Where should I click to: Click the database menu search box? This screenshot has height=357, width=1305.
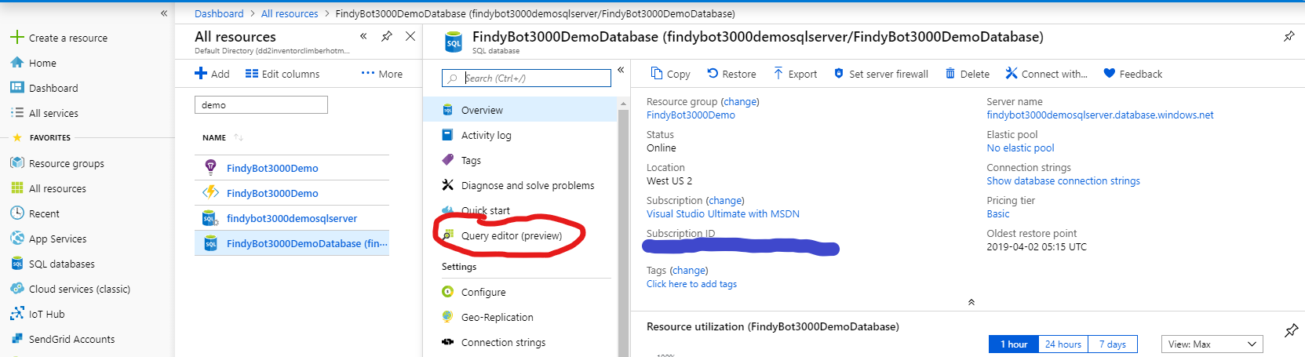tap(527, 78)
